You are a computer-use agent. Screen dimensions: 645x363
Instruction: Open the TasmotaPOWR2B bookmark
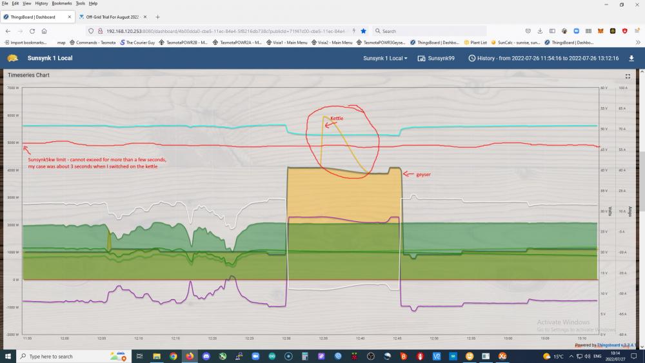coord(183,43)
